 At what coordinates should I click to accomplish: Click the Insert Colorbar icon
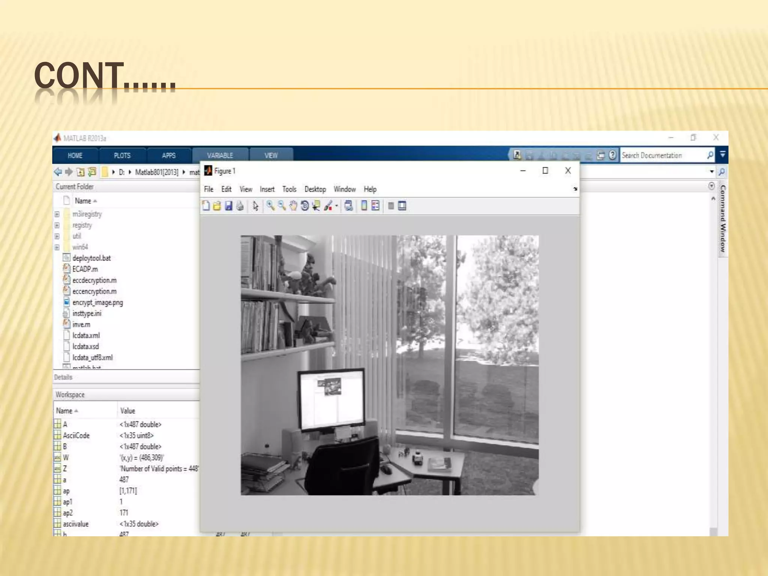[364, 205]
